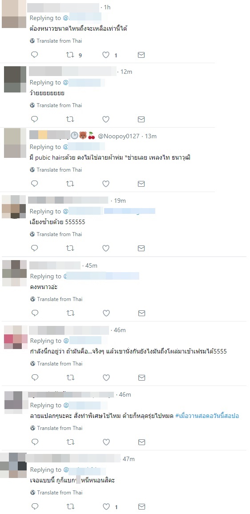Like the @Noopoy0127 tweet
This screenshot has width=250, height=514.
tap(105, 184)
